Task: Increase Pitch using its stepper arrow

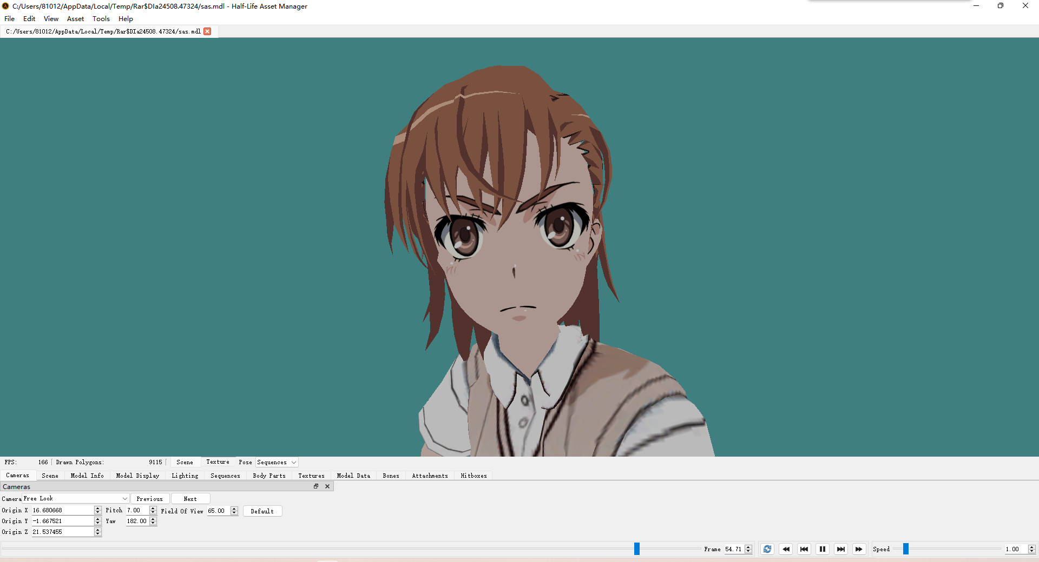Action: tap(153, 509)
